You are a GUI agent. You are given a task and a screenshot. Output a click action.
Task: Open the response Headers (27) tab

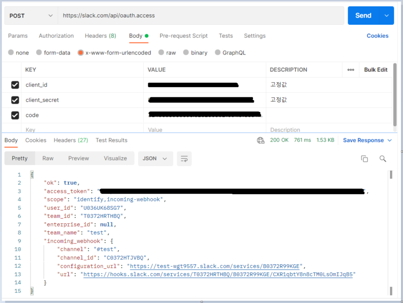(x=71, y=140)
